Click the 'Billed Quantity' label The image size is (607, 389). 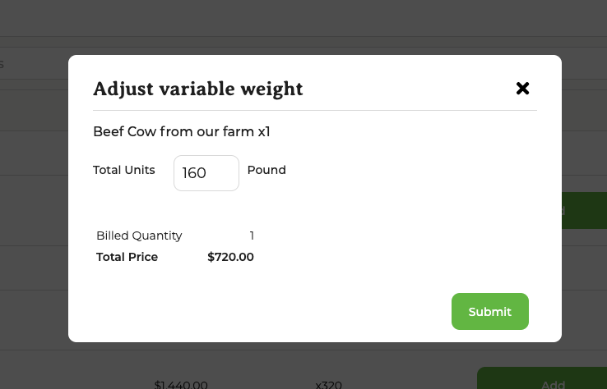[139, 236]
